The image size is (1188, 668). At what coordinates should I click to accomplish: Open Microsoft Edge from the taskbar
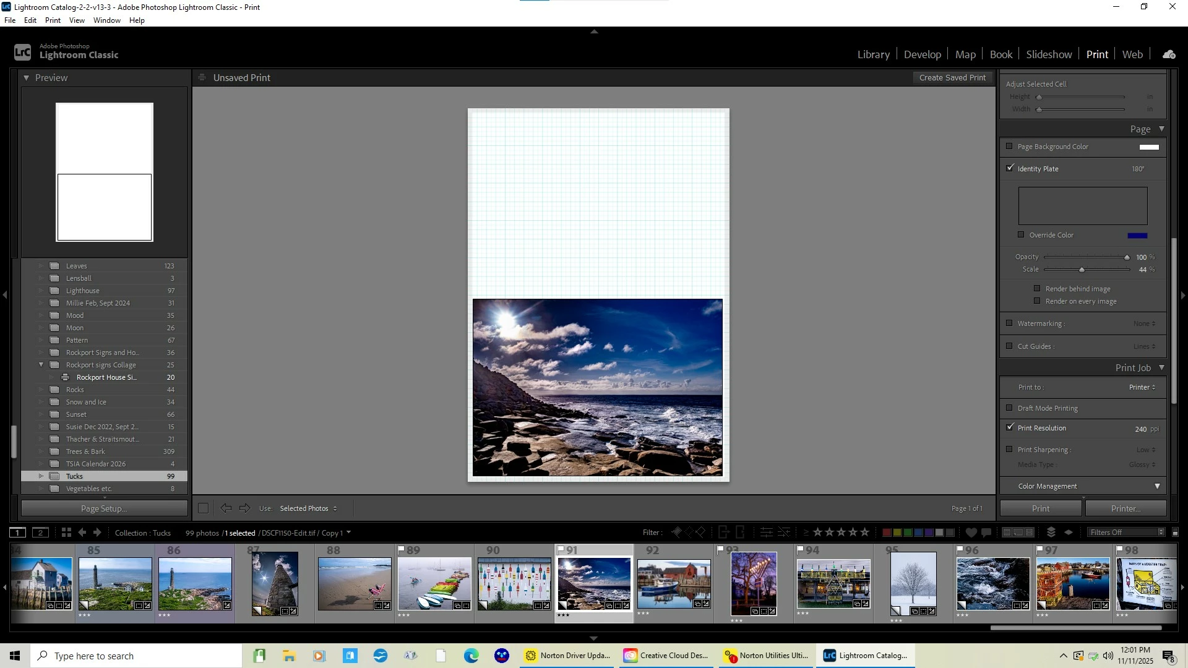coord(471,656)
